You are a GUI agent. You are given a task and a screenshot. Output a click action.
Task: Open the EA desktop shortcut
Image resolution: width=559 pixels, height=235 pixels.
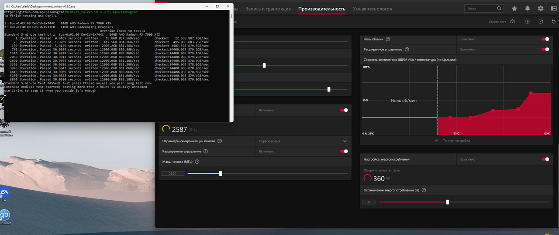tap(4, 193)
